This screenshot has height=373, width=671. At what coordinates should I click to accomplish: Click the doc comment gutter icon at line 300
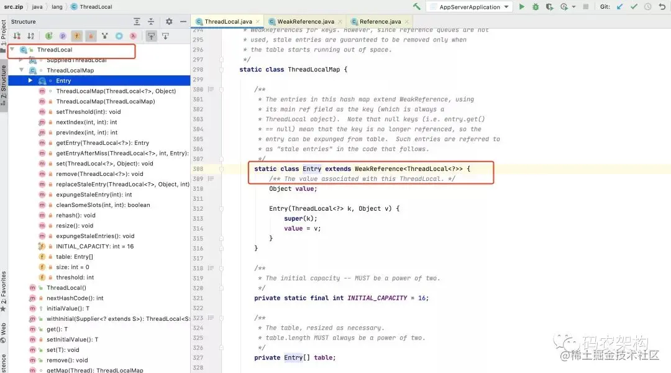click(x=211, y=90)
